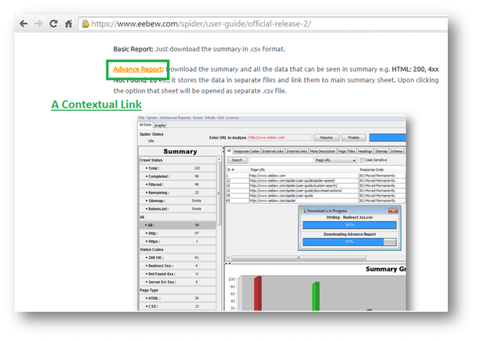This screenshot has height=341, width=477.
Task: Select the Response Codes tab
Action: pyautogui.click(x=246, y=151)
